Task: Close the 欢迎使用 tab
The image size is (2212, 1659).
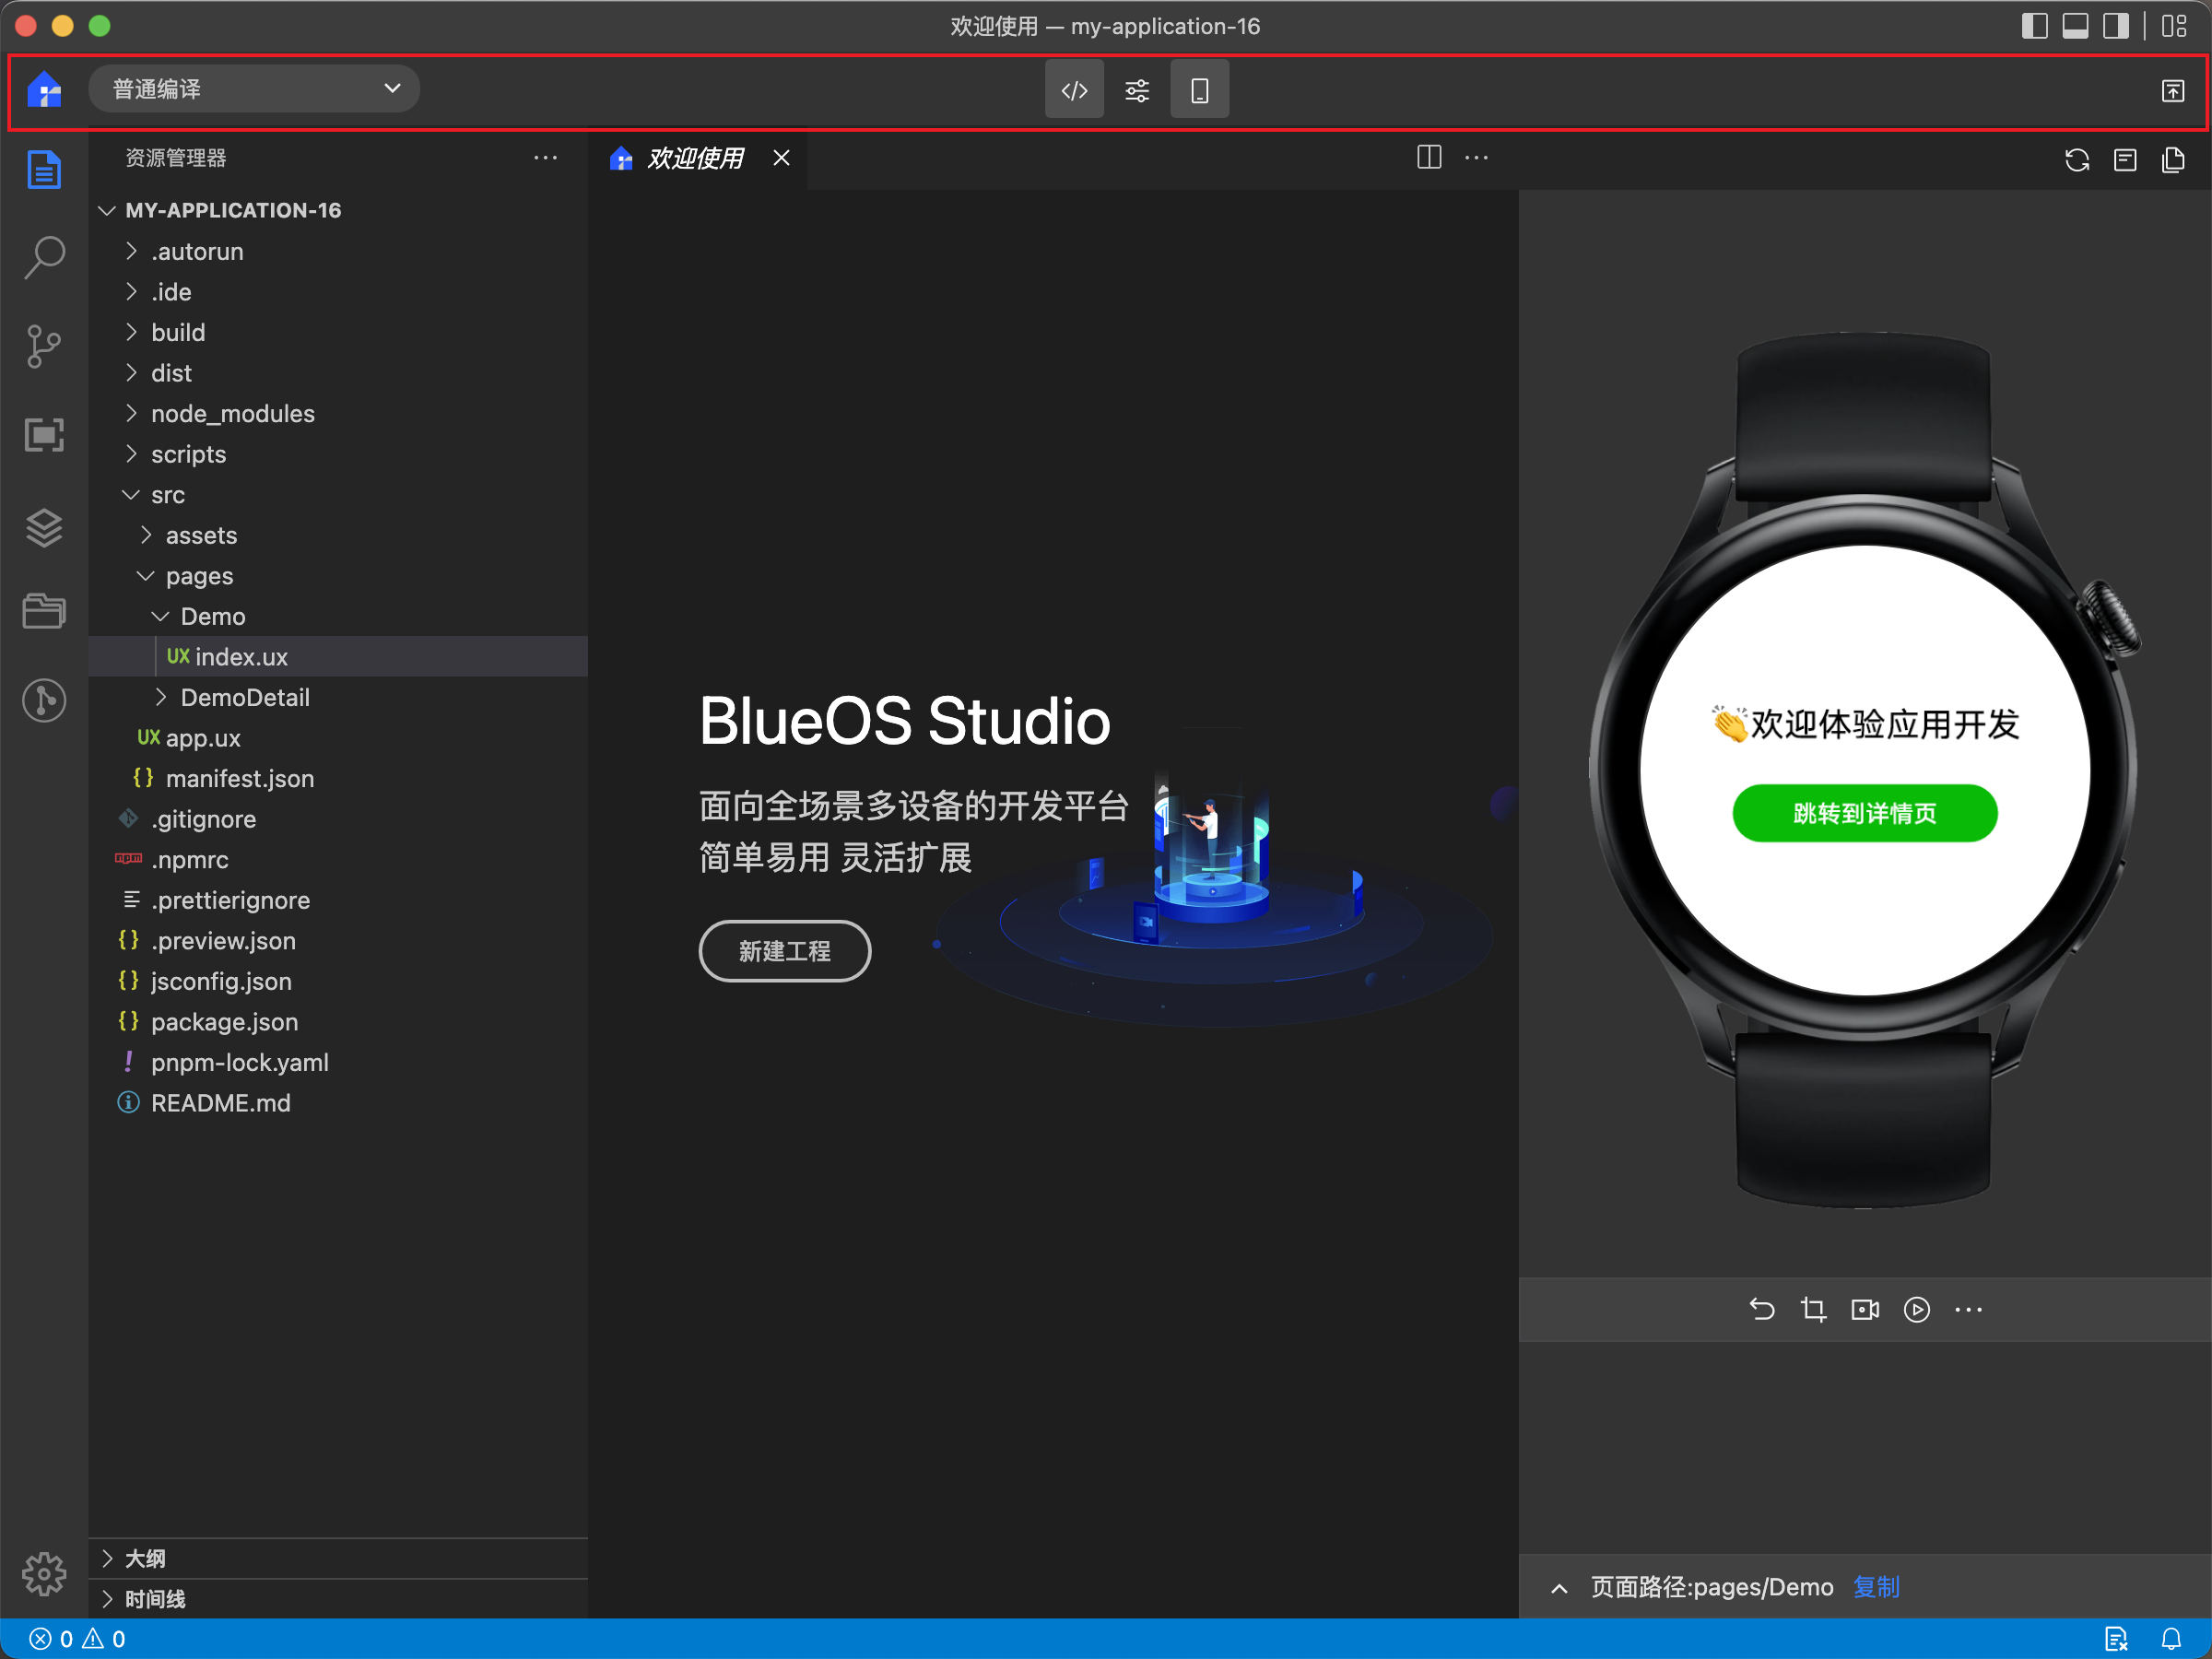Action: 781,158
